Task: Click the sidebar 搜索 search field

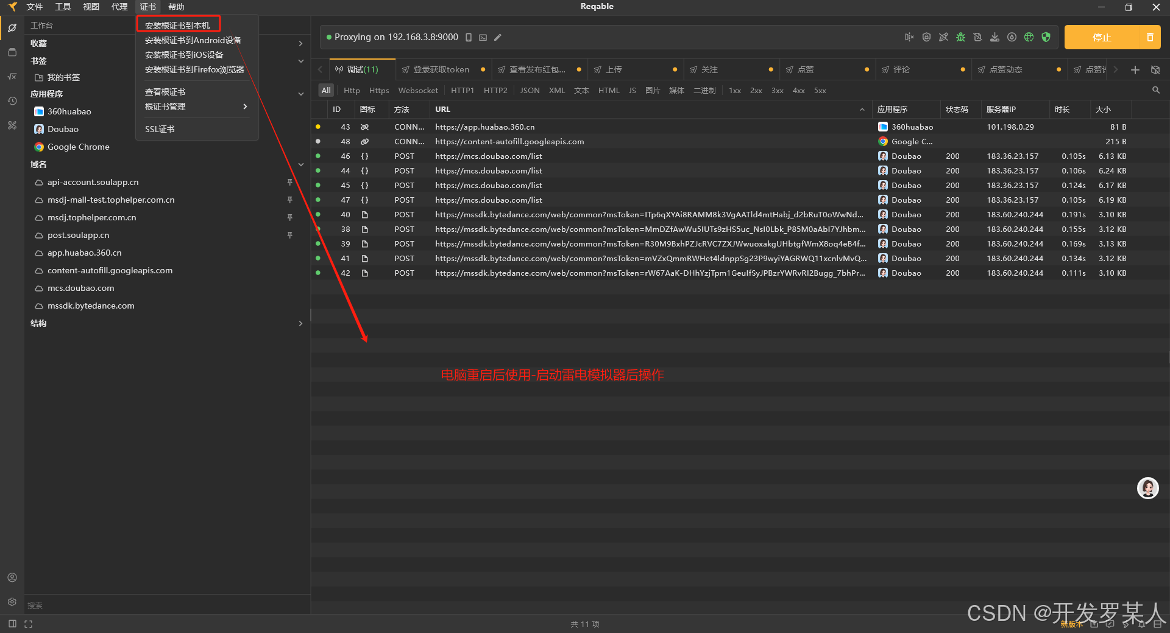Action: coord(167,605)
